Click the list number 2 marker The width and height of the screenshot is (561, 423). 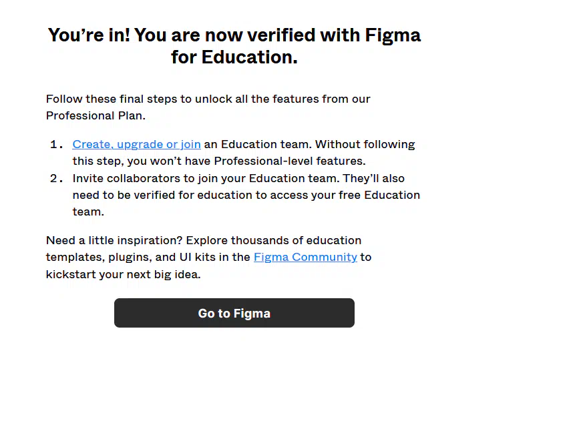coord(57,178)
